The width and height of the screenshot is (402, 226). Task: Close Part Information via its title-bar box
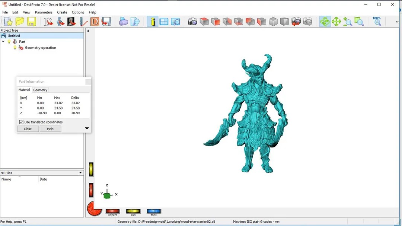(88, 82)
